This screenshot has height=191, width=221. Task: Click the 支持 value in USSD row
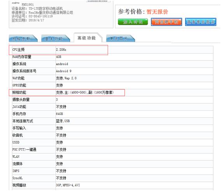[x=59, y=142]
